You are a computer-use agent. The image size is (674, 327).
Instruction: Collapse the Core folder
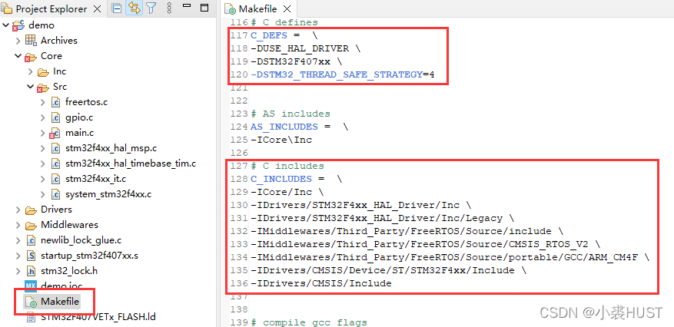click(18, 56)
